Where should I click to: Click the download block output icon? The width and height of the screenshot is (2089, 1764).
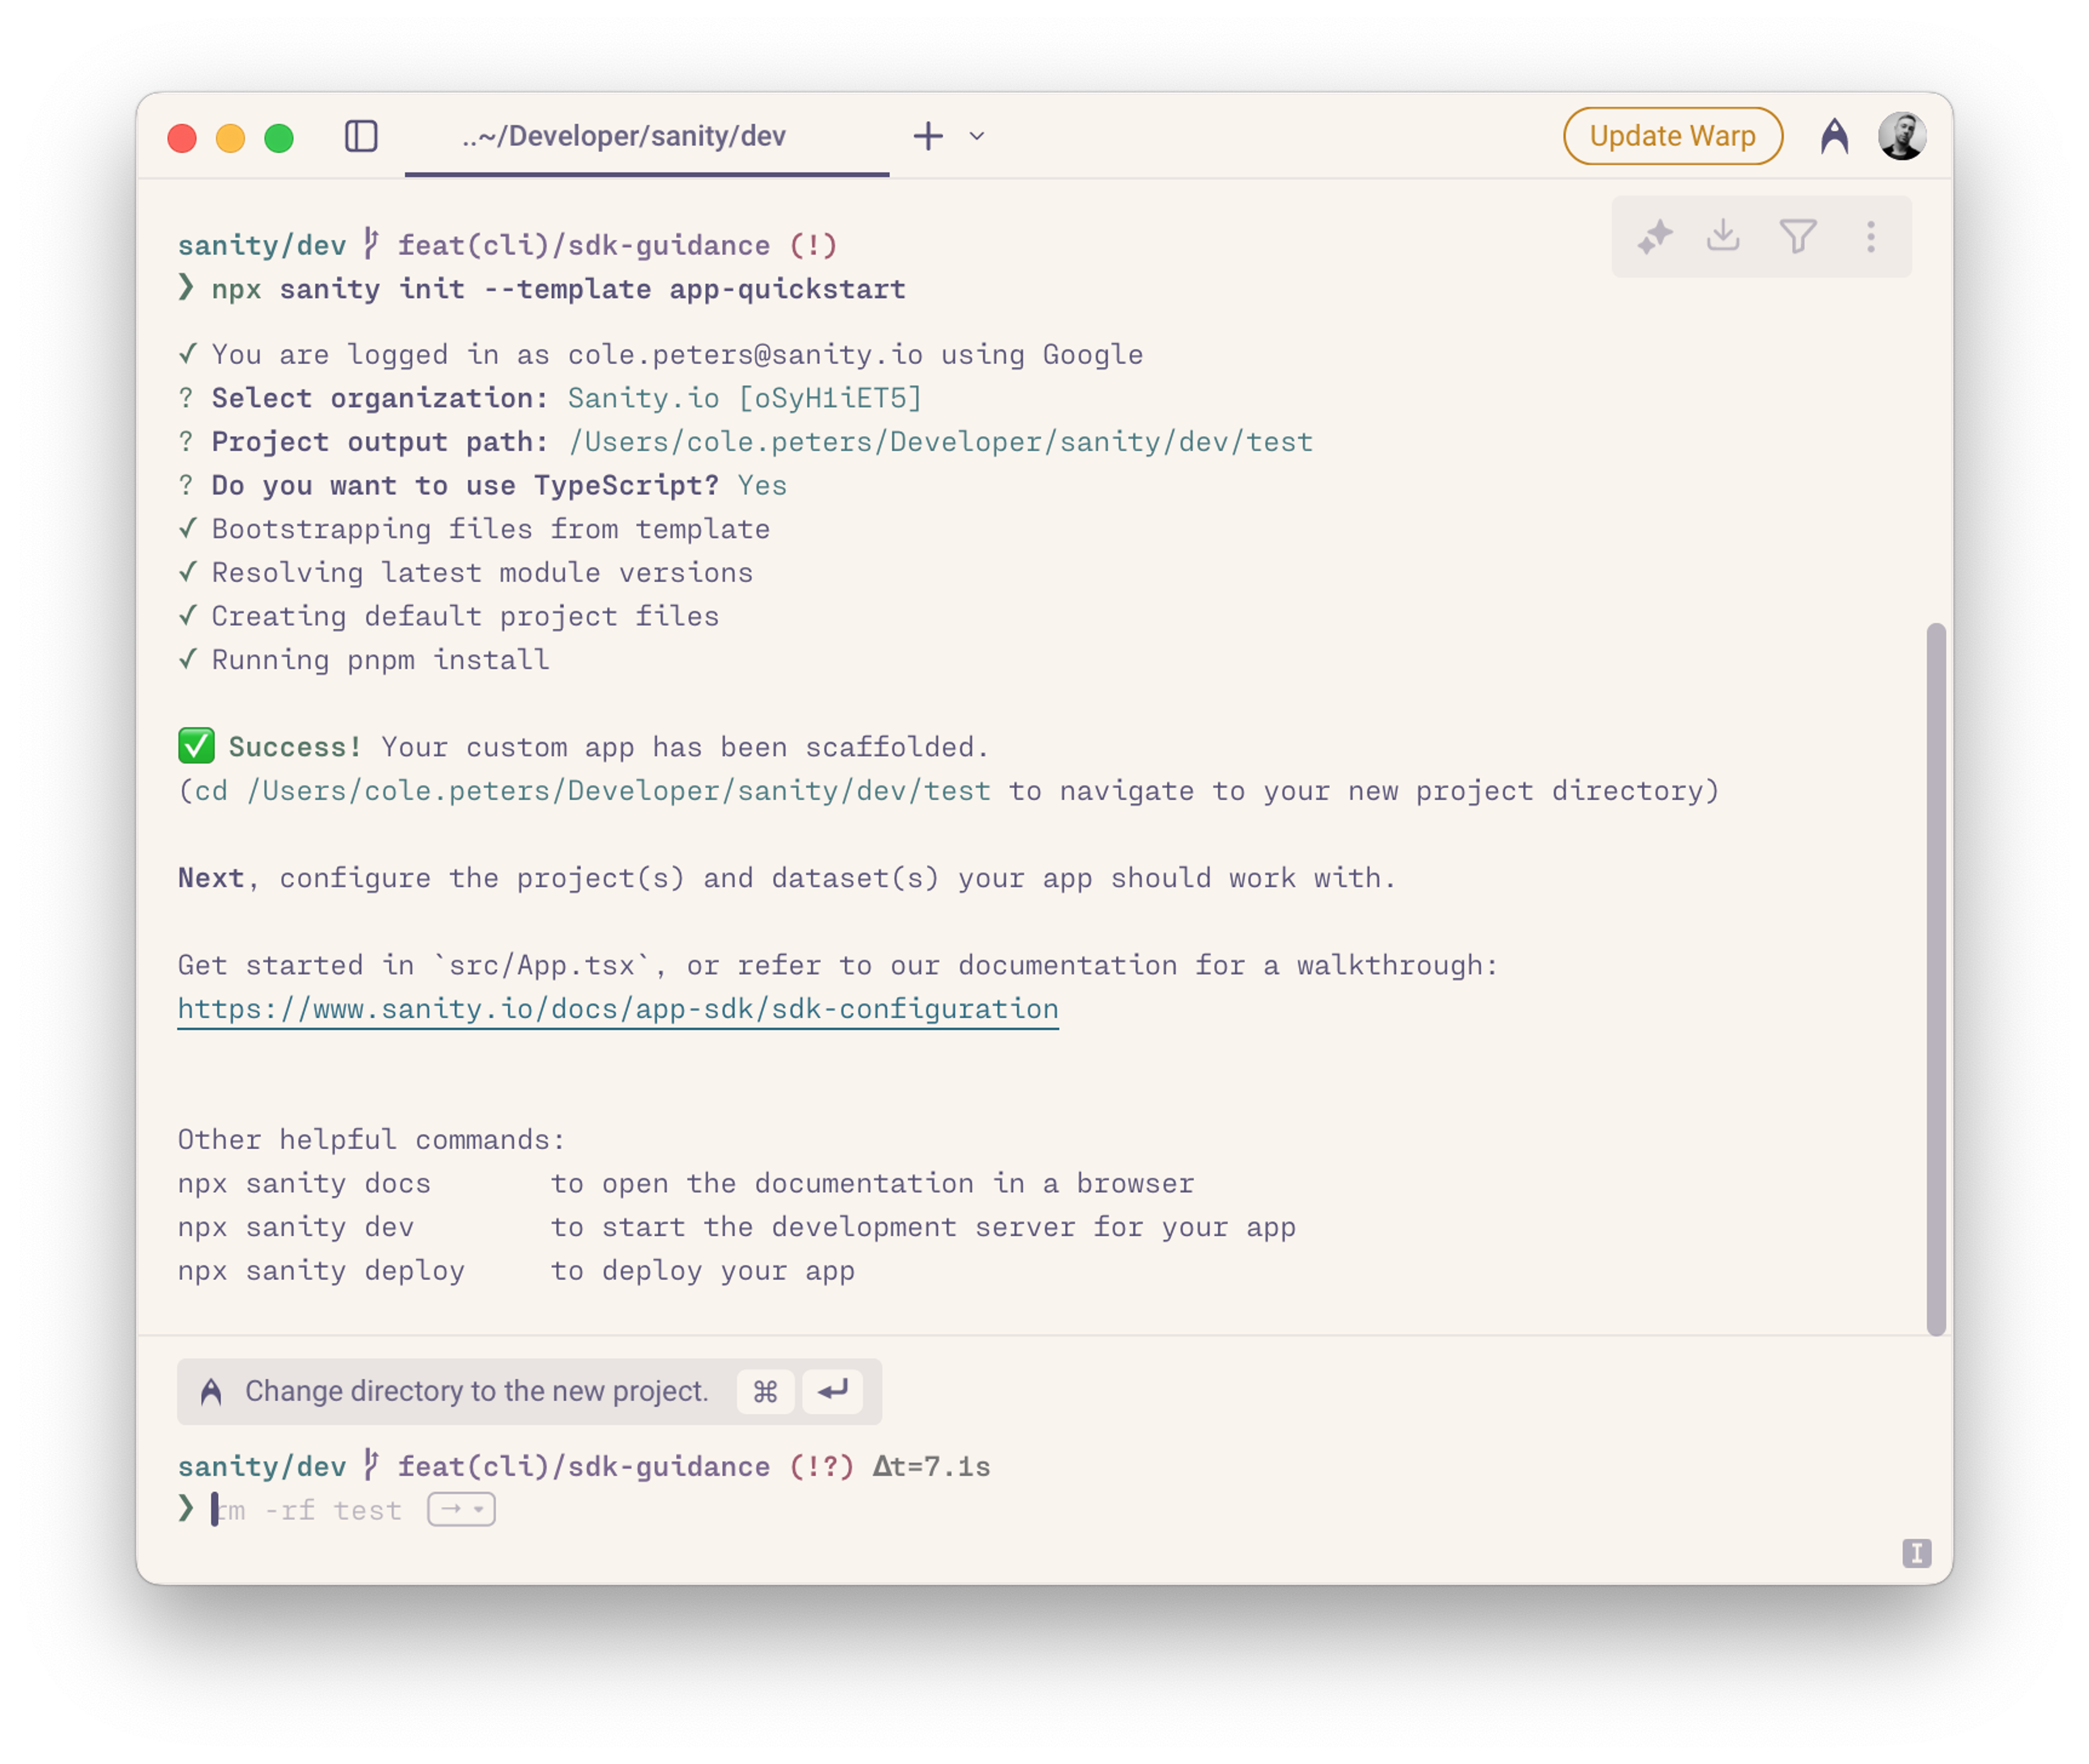pos(1723,236)
